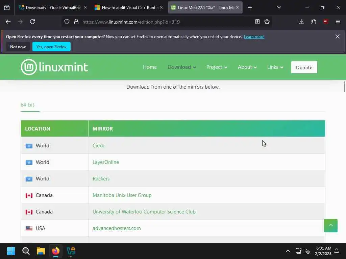
Task: Open File Explorer from taskbar
Action: point(41,251)
